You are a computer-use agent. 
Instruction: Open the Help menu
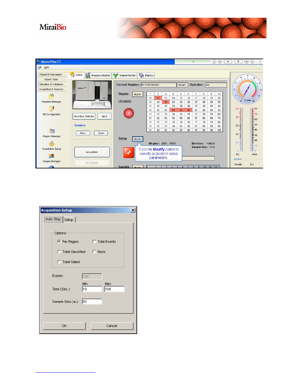click(47, 67)
